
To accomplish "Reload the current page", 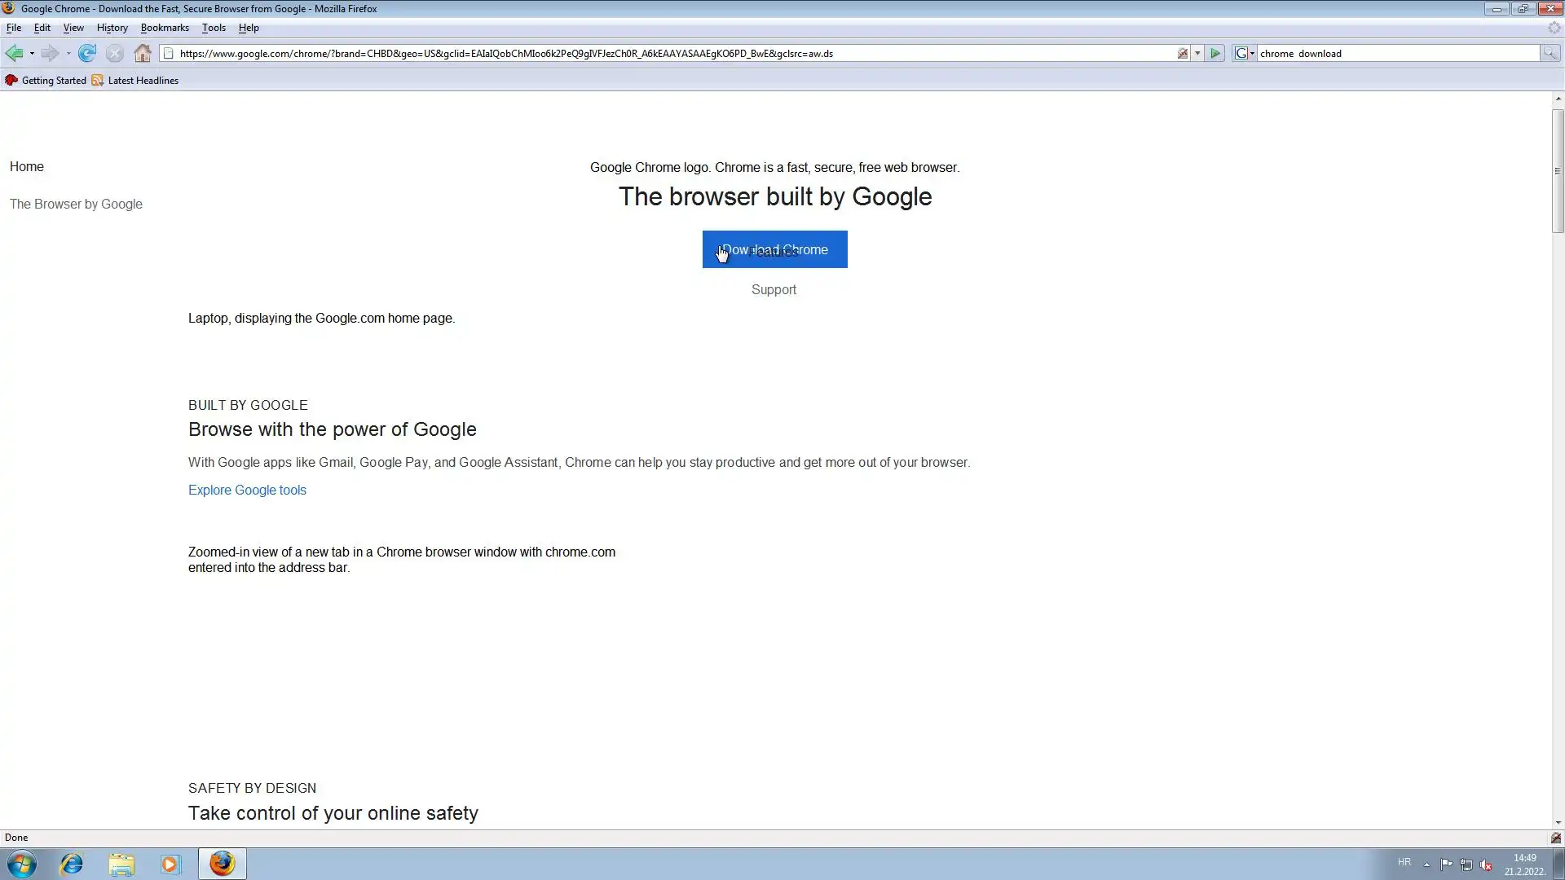I will click(x=87, y=54).
